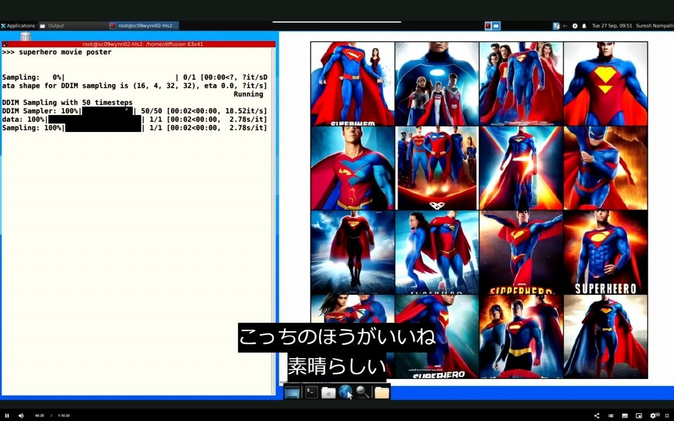Screen dimensions: 674x421
Task: Open the Suresh Nampalli user menu
Action: 654,26
